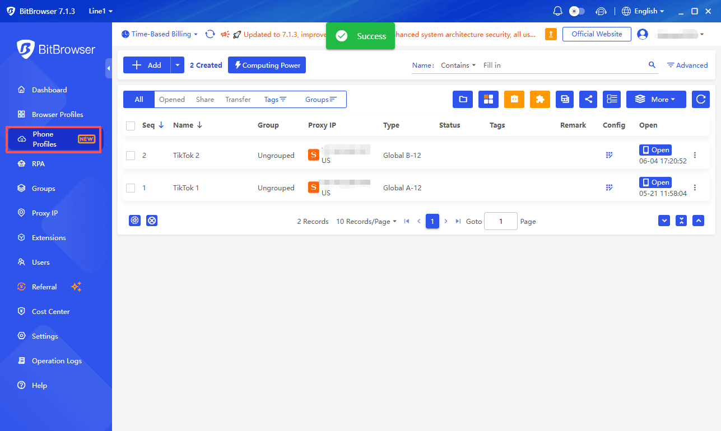Click the inward-arrows collapse button below table
The height and width of the screenshot is (431, 721).
pyautogui.click(x=681, y=221)
